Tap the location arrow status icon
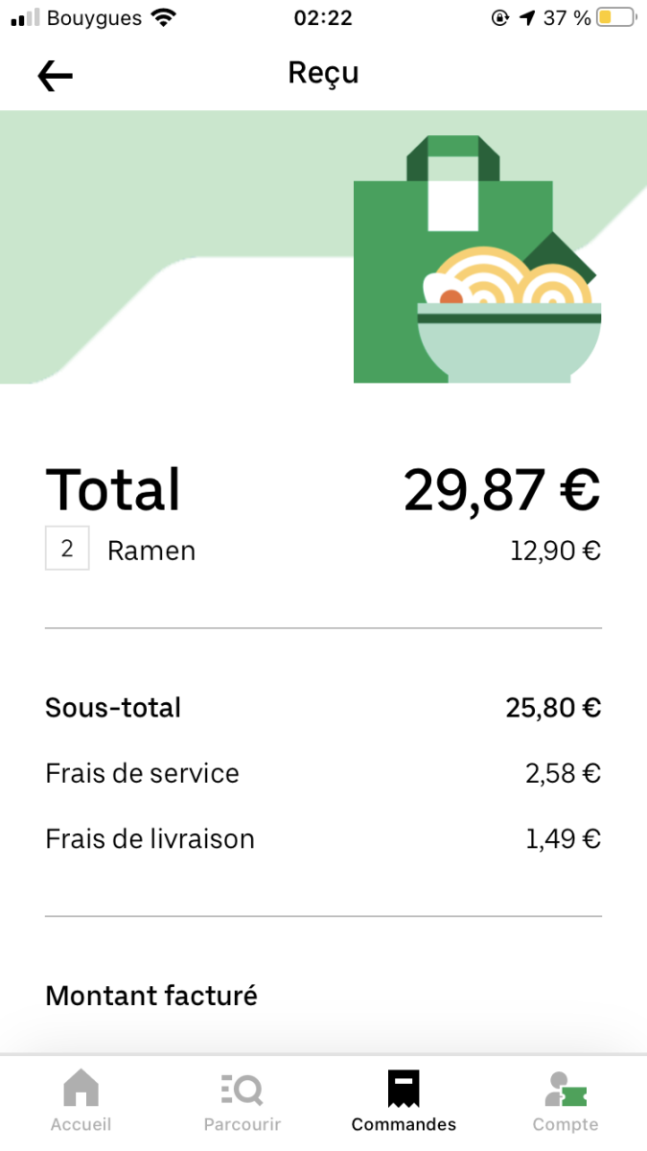Image resolution: width=647 pixels, height=1151 pixels. point(526,17)
